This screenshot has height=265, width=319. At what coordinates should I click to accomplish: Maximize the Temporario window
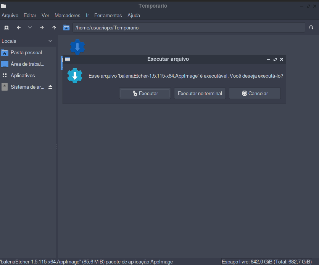click(x=308, y=6)
